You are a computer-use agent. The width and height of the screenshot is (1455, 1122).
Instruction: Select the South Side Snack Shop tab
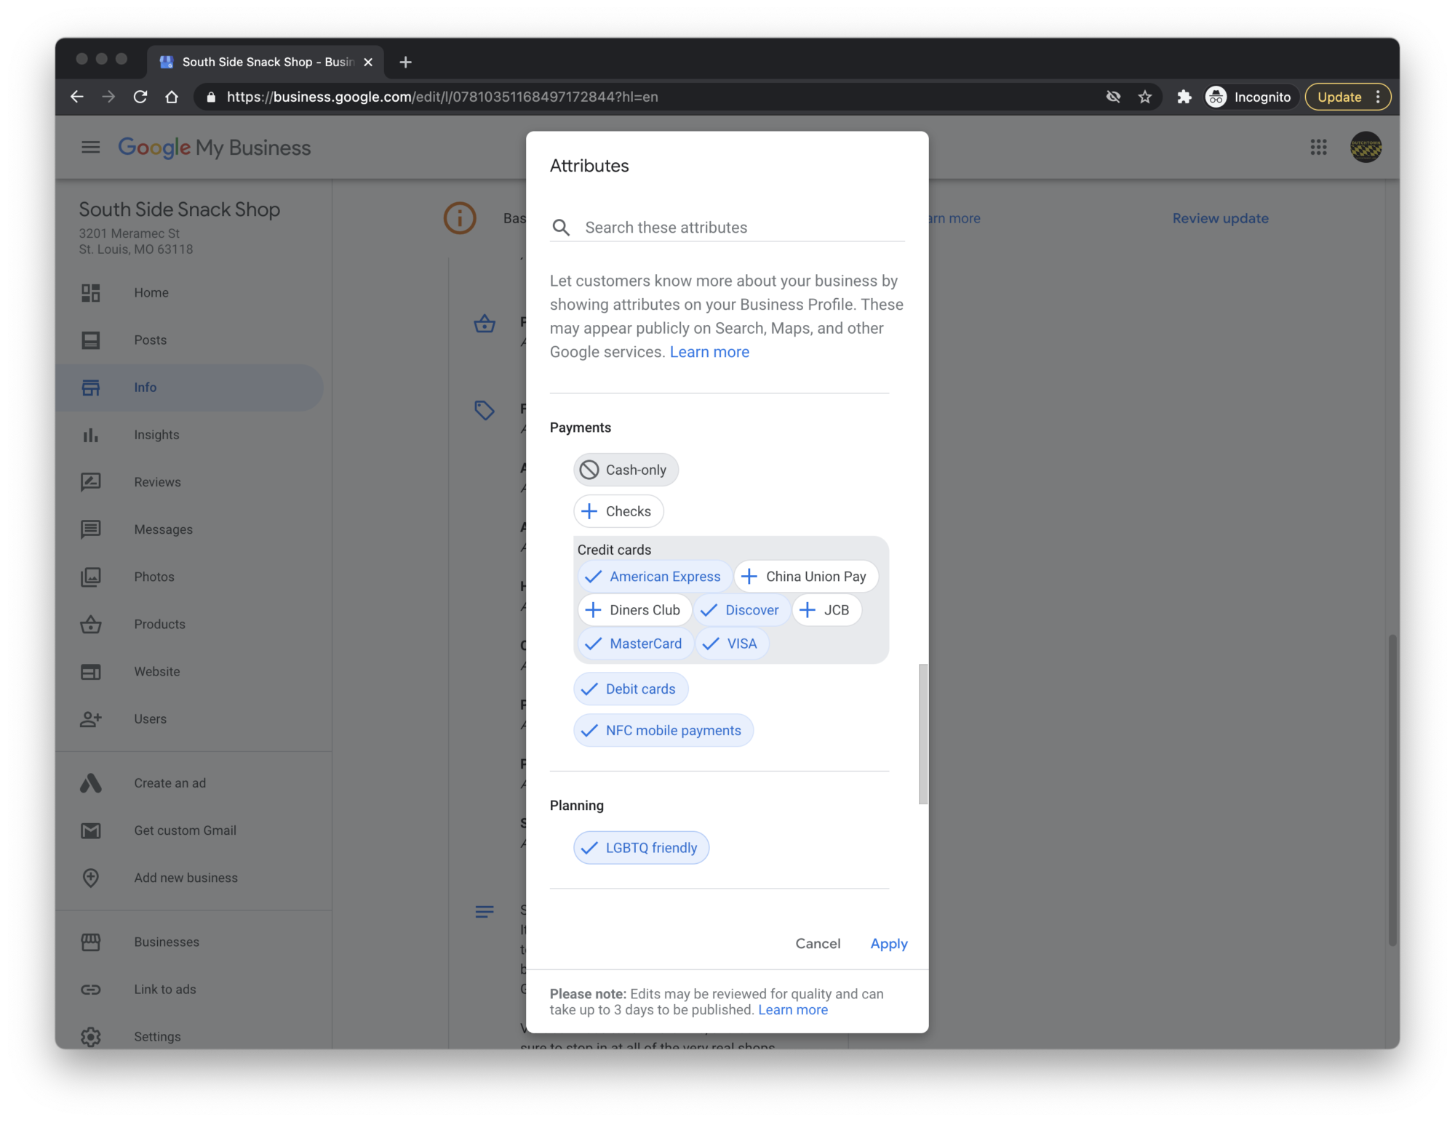pyautogui.click(x=266, y=62)
